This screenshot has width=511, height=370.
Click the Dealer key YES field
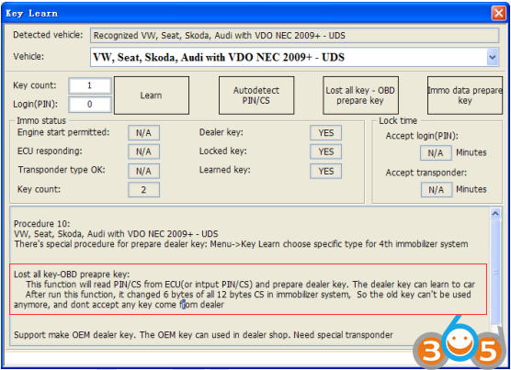[x=326, y=133]
